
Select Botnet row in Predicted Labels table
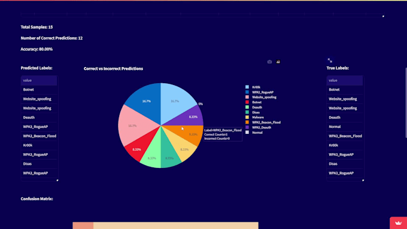39,90
